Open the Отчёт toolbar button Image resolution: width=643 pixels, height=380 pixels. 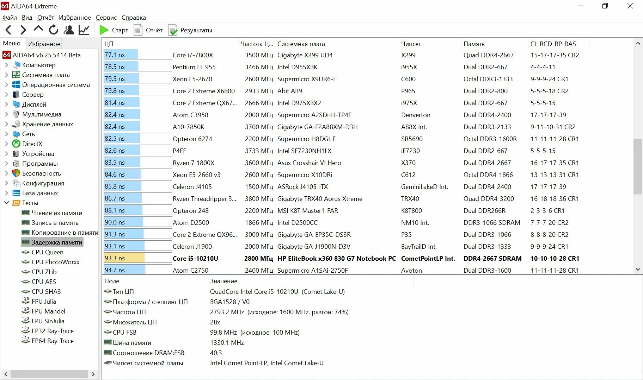tap(148, 30)
